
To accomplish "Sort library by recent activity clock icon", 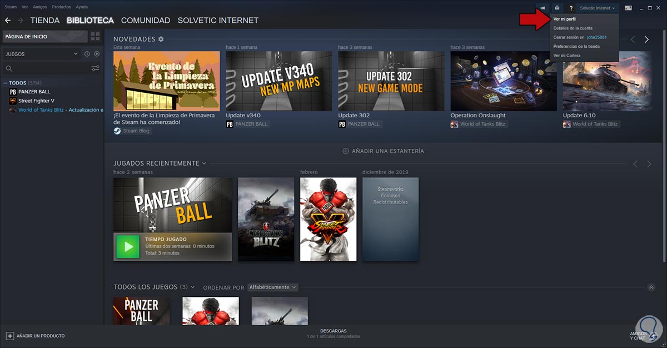I will (87, 54).
